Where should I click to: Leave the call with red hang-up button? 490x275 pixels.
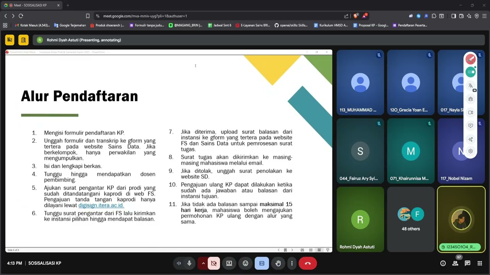308,263
